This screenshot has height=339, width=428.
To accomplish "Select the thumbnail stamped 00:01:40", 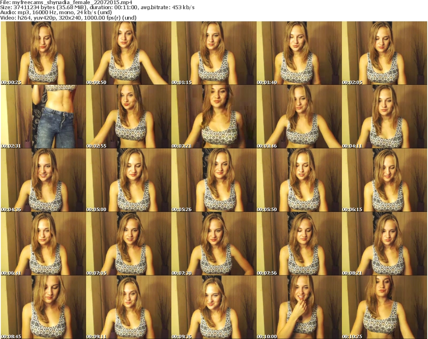I will pos(299,53).
